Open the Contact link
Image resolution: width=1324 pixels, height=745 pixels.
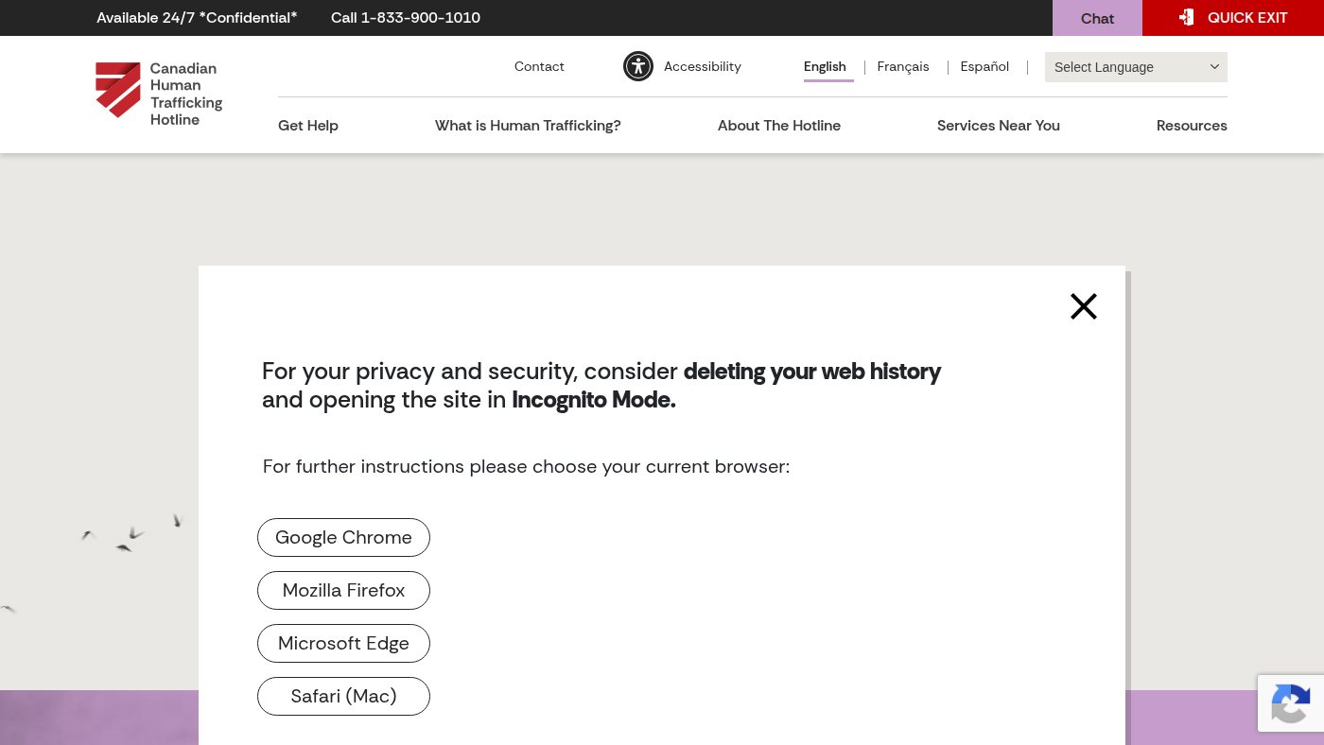pos(539,66)
